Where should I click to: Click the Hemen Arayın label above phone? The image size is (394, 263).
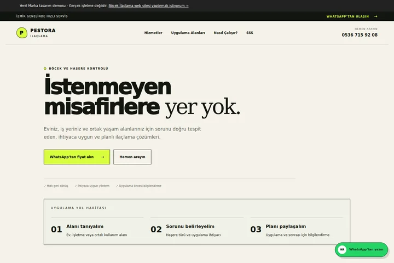click(366, 29)
